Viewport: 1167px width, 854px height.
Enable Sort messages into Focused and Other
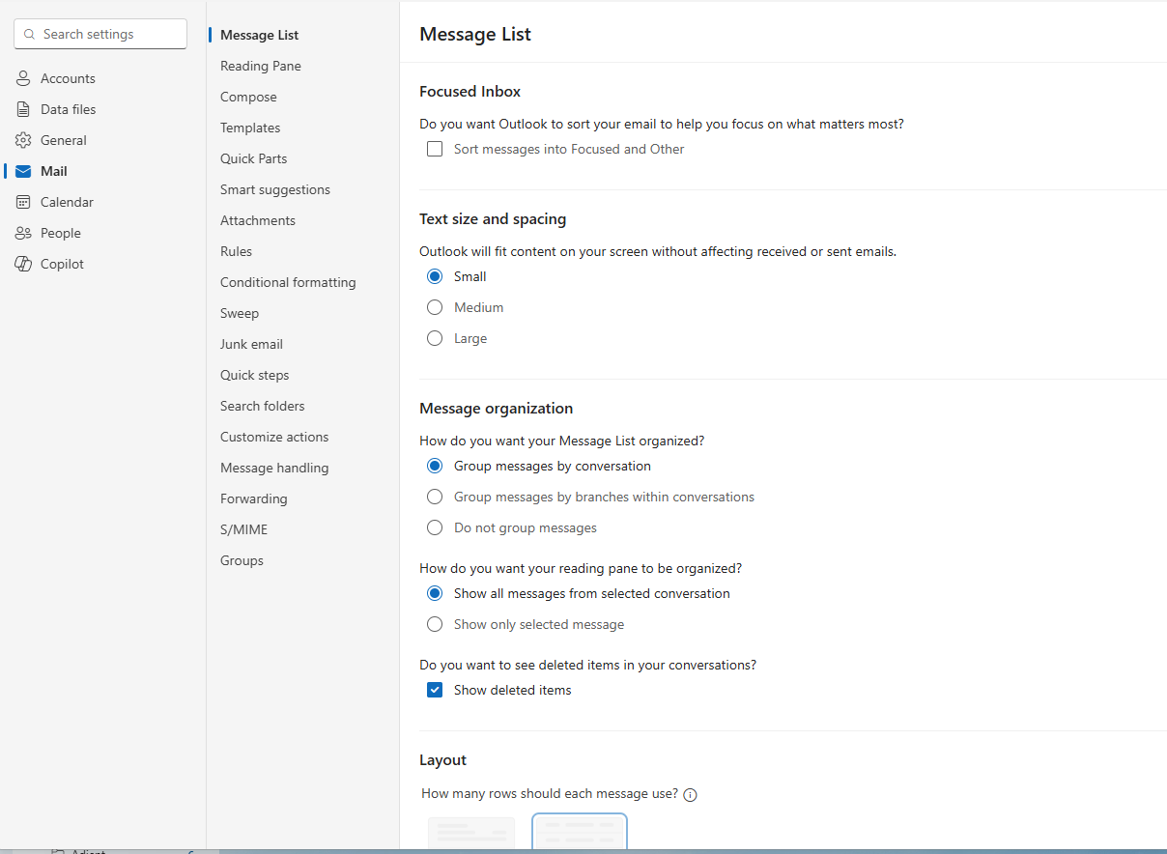[435, 149]
